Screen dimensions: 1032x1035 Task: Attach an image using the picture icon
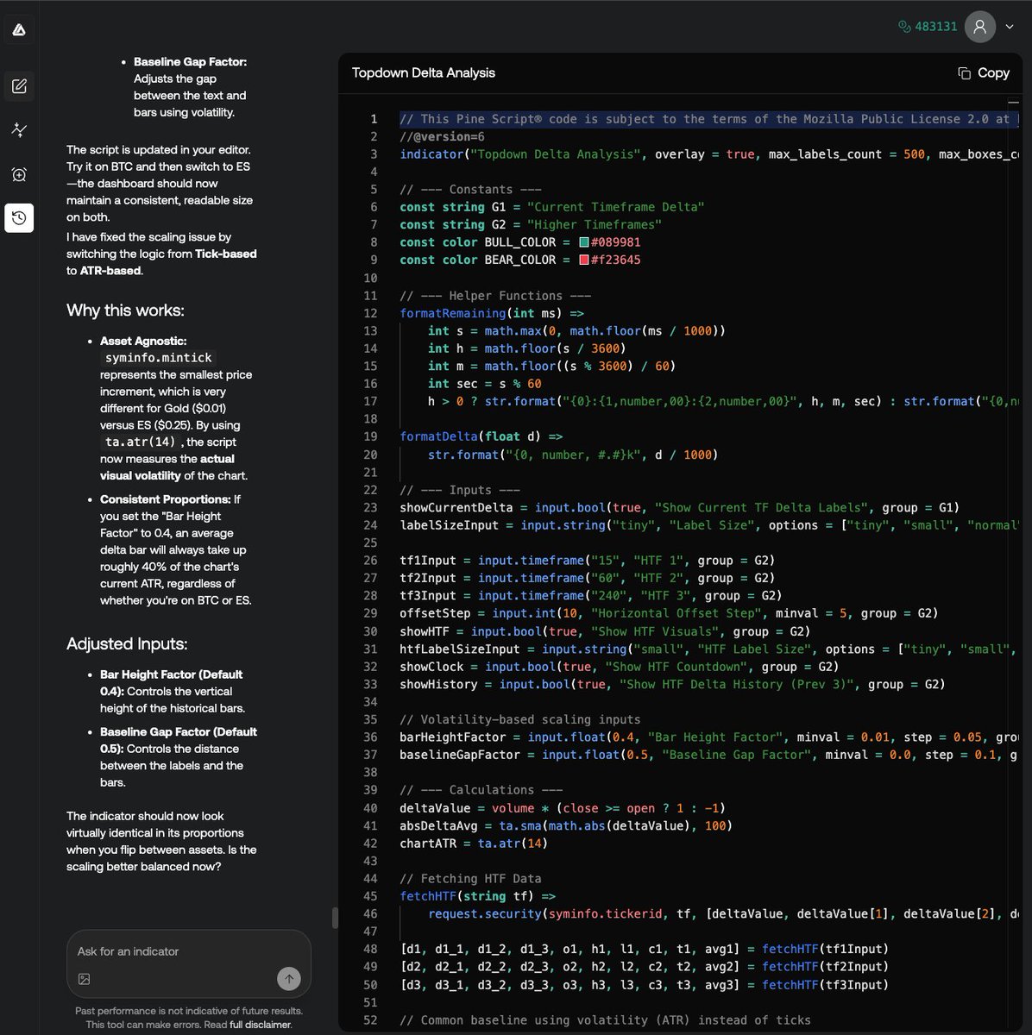tap(84, 979)
